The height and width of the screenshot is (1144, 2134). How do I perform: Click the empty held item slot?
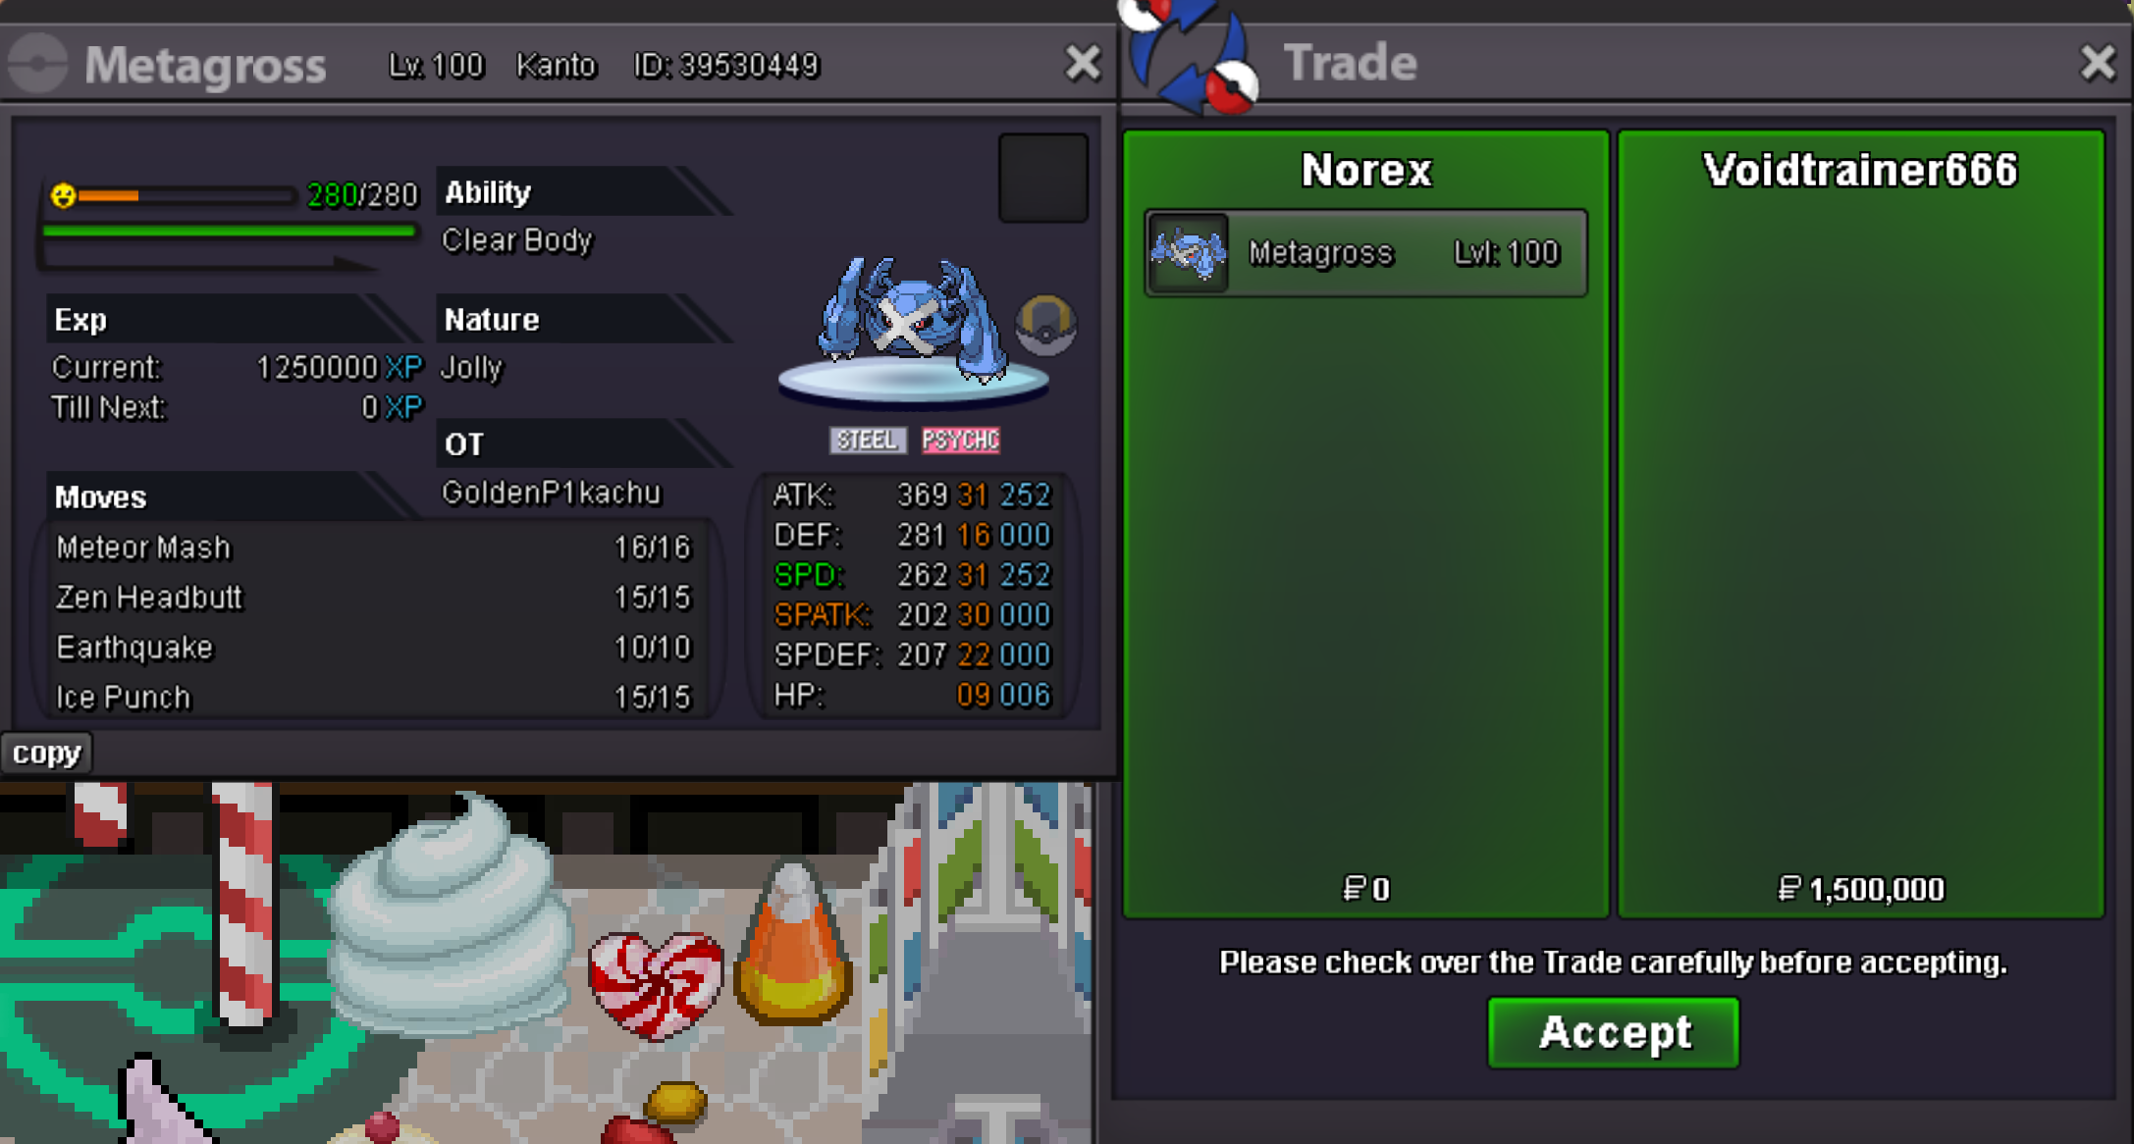[1042, 178]
